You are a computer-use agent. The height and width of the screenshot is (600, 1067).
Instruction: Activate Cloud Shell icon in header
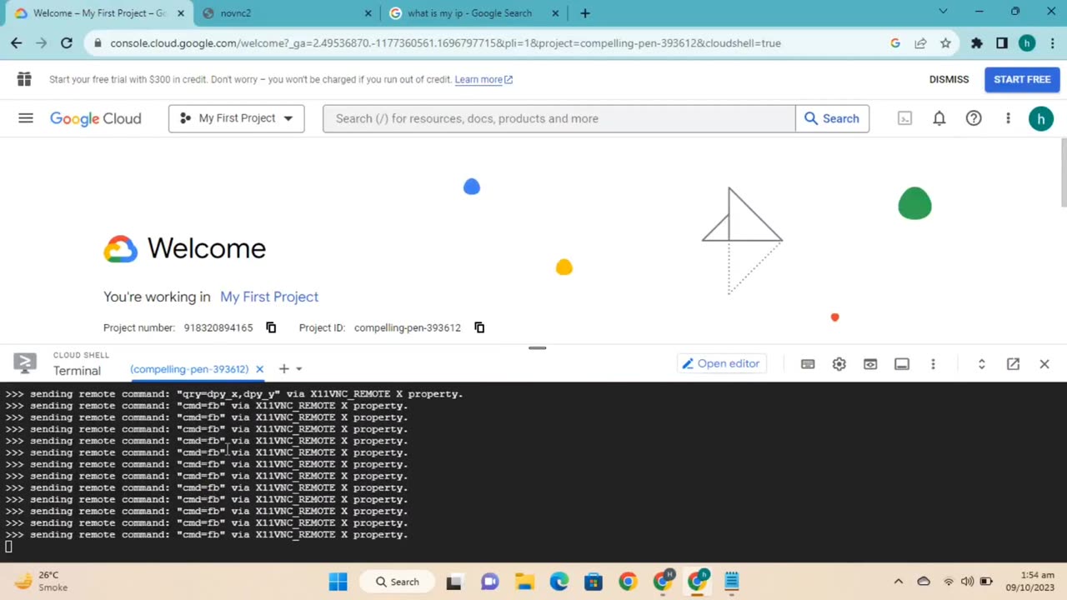click(x=904, y=118)
